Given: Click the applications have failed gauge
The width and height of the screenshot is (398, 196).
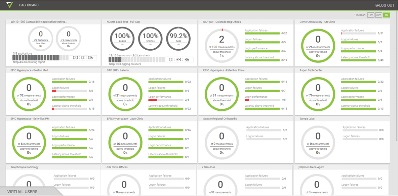Looking at the screenshot, I should pyautogui.click(x=41, y=39).
